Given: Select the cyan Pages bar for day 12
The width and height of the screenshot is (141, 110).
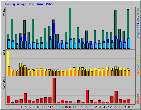Looking at the screenshot, I should (55, 41).
